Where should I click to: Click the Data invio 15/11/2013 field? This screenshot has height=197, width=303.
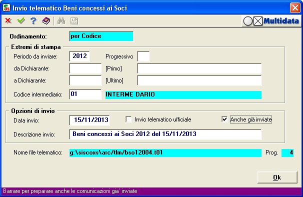click(x=89, y=120)
